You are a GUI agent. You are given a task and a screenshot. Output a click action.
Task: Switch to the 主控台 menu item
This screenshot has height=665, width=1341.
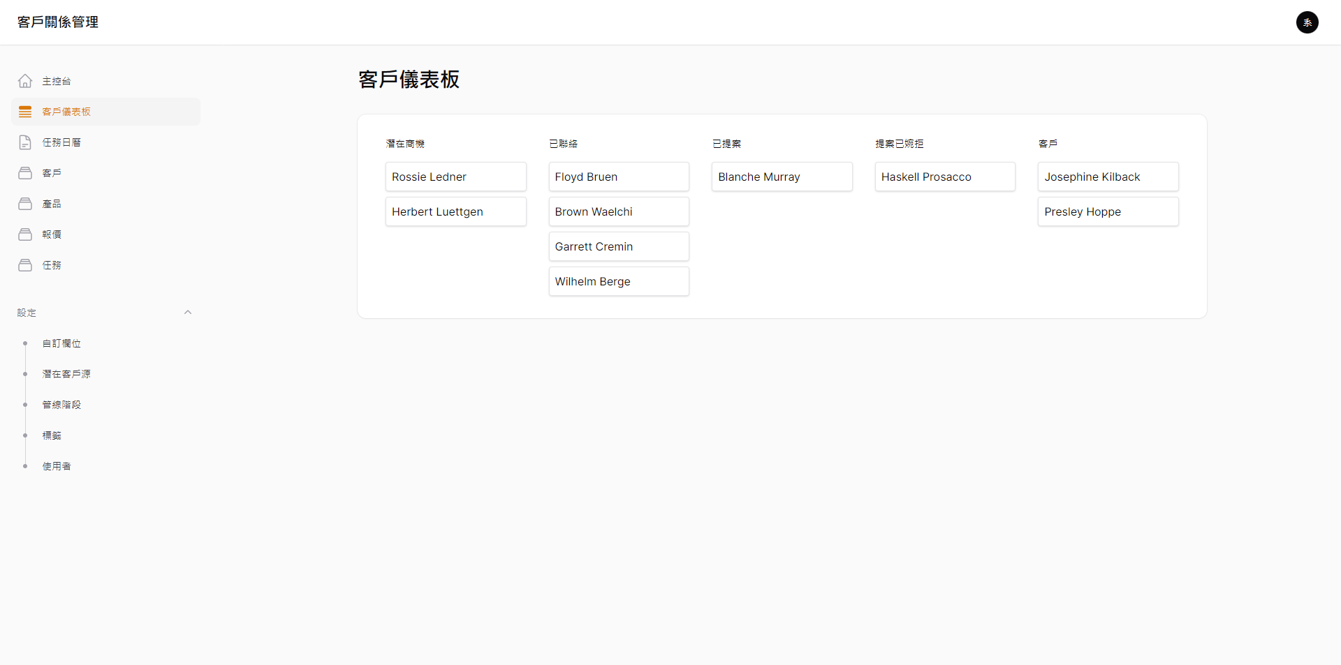[x=56, y=80]
